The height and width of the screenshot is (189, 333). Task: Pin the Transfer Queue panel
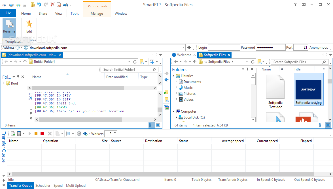click(4, 181)
